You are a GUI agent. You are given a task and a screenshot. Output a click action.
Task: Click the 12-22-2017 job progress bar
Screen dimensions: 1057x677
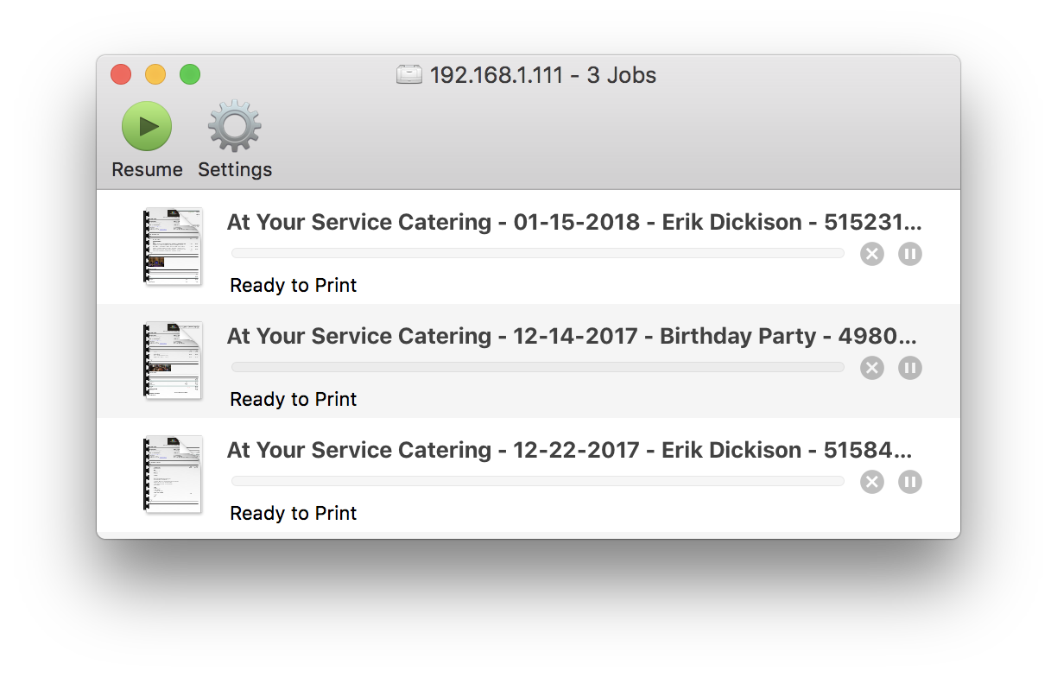pyautogui.click(x=538, y=481)
